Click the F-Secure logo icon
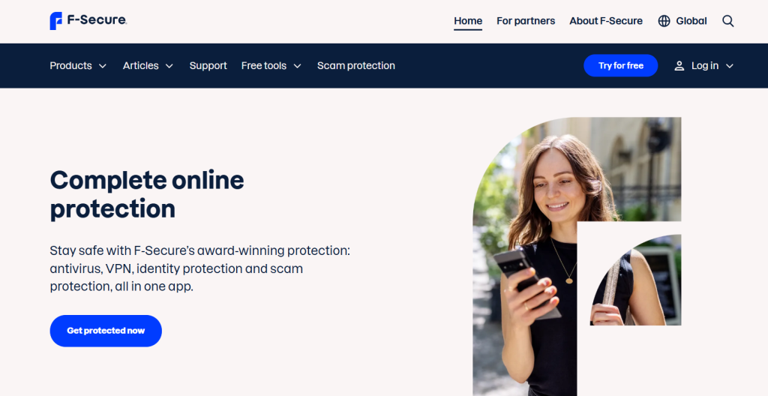 (x=55, y=20)
